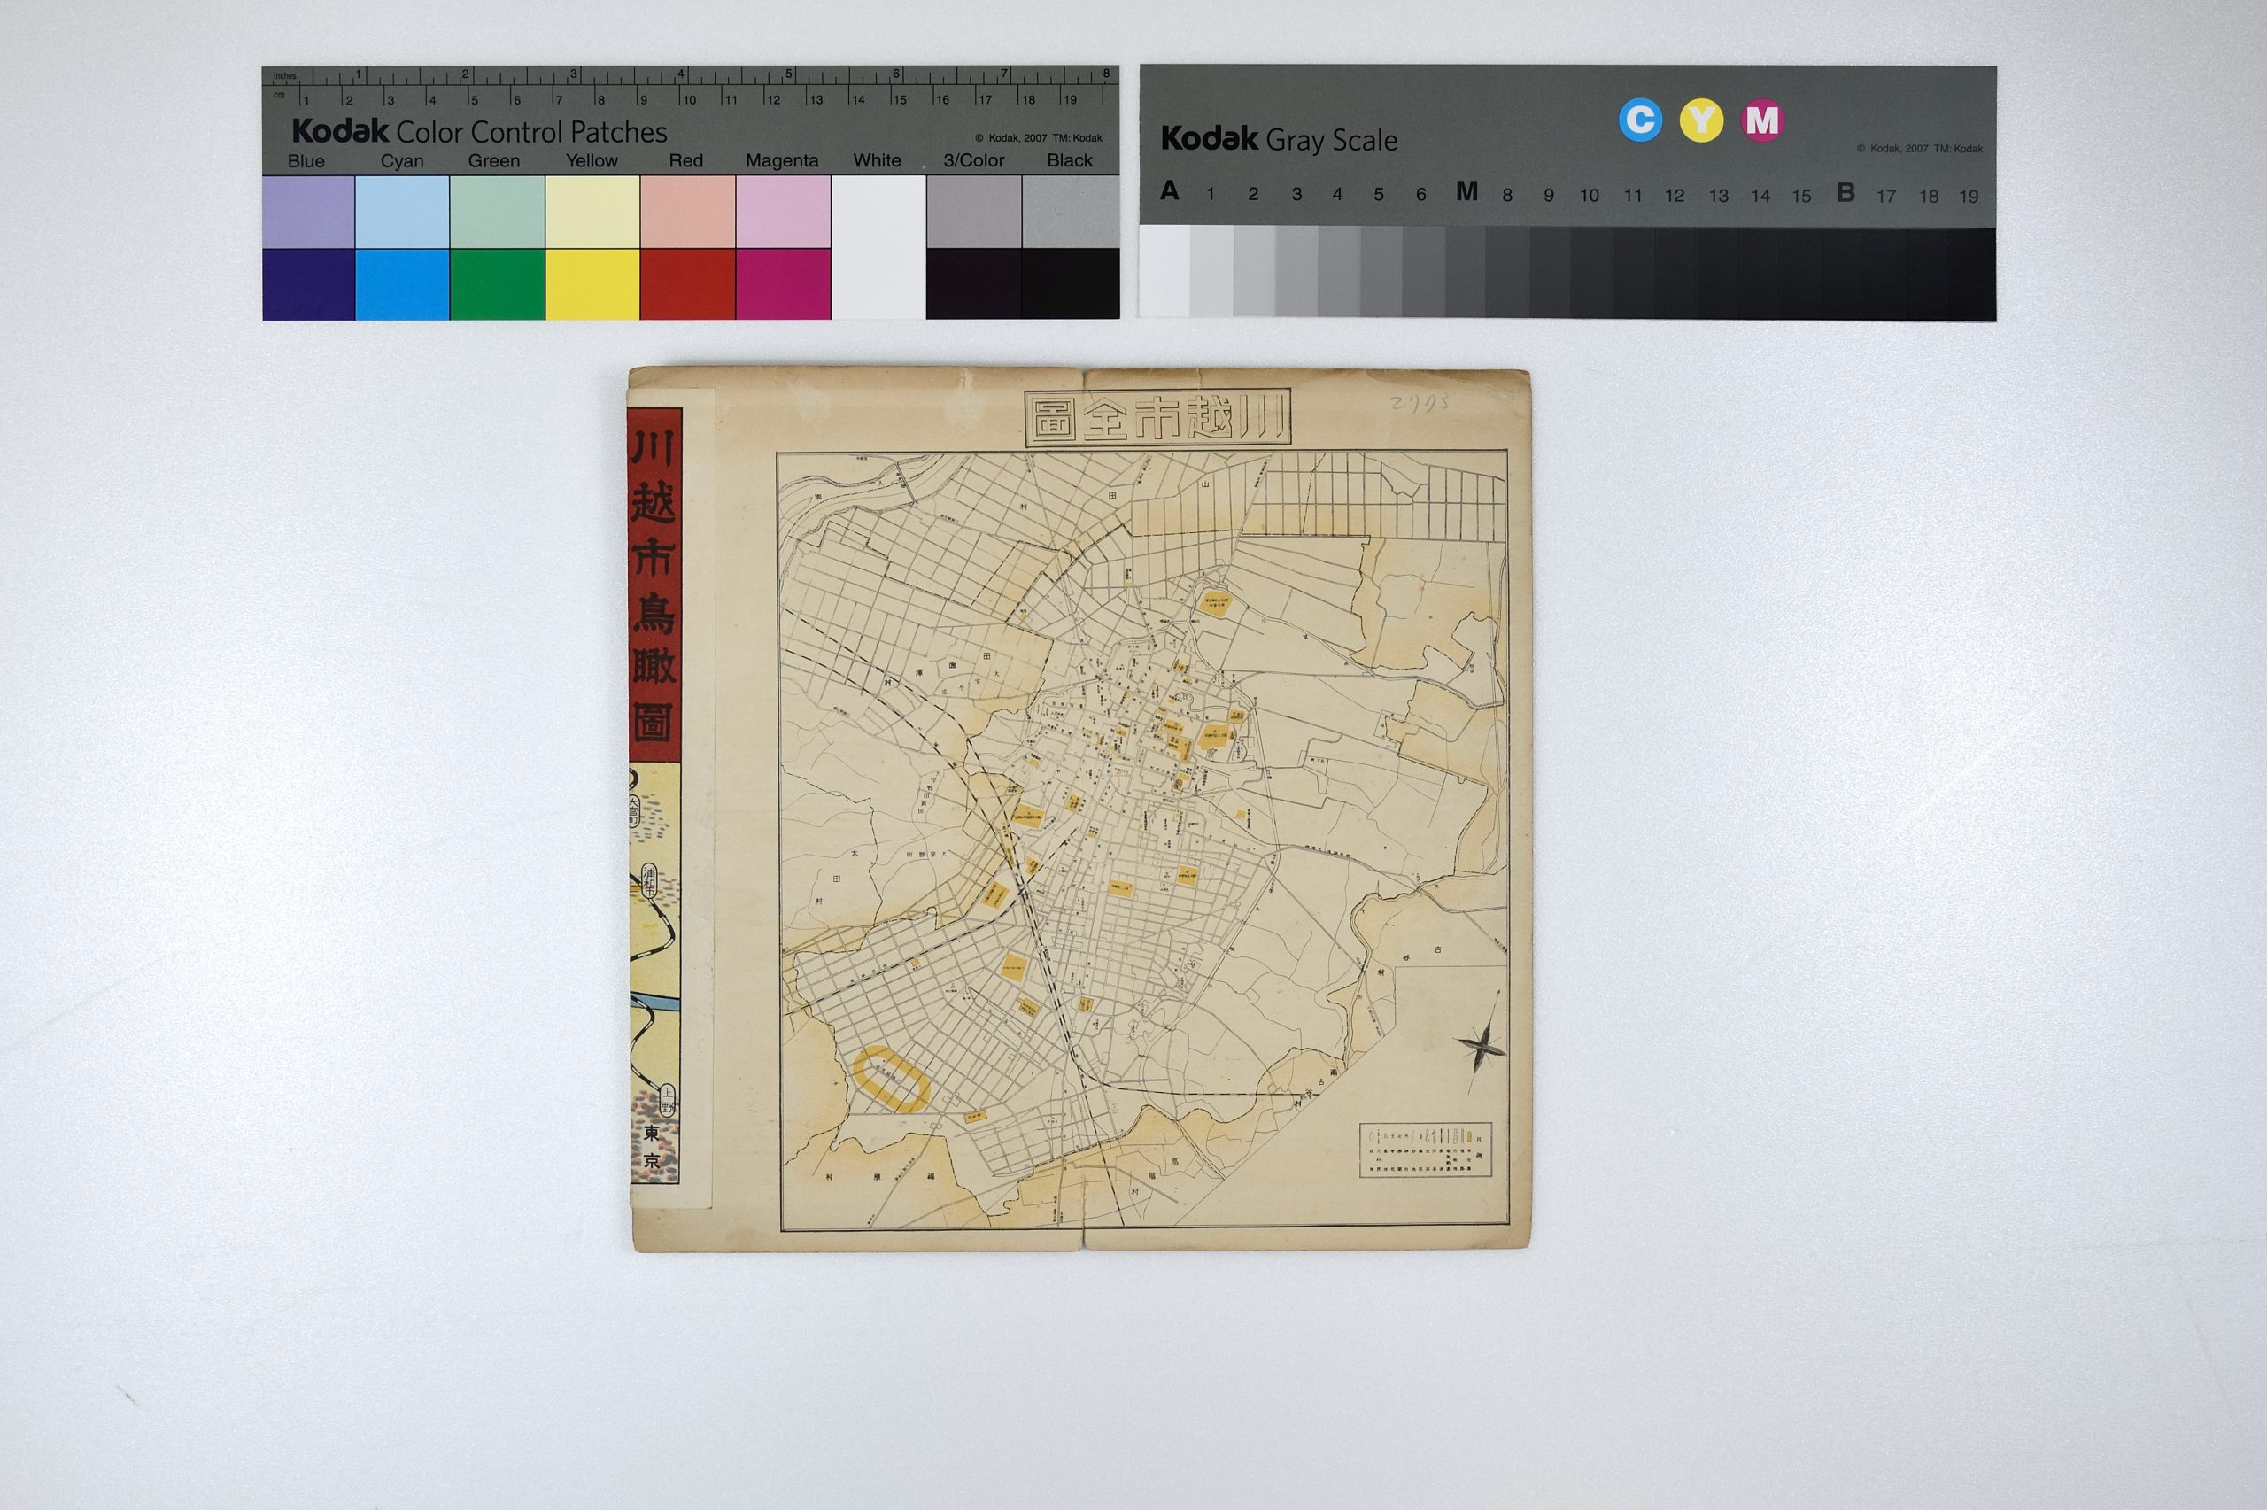Select the light cyan patch under Cyan

point(402,212)
